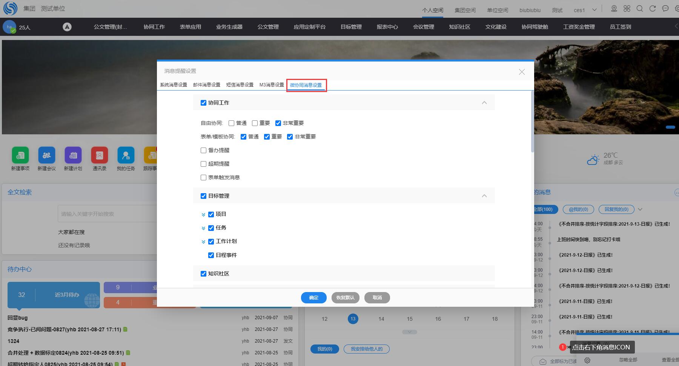
Task: Click the purple 新建计划 icon
Action: coord(73,155)
